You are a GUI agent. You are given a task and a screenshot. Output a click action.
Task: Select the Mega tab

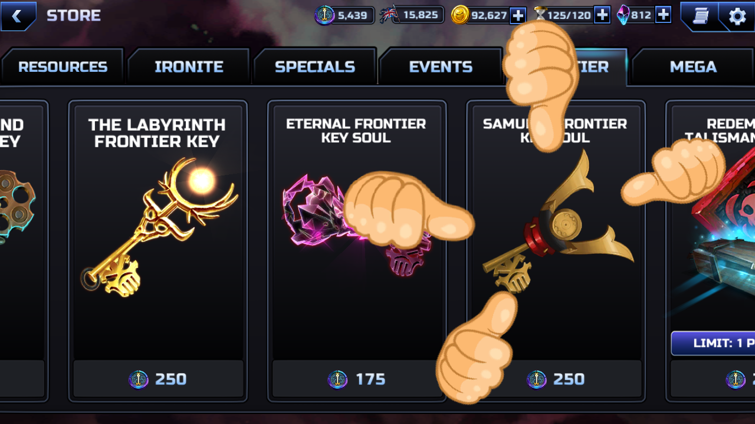click(693, 67)
